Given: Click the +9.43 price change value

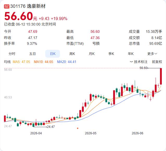Looking at the screenshot, I should [x=44, y=19].
